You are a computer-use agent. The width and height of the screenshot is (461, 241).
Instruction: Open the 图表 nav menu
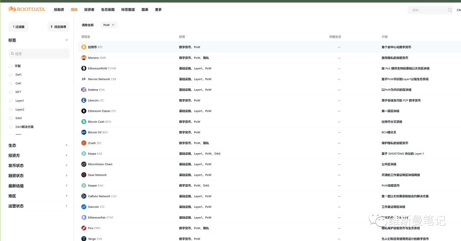coord(145,10)
